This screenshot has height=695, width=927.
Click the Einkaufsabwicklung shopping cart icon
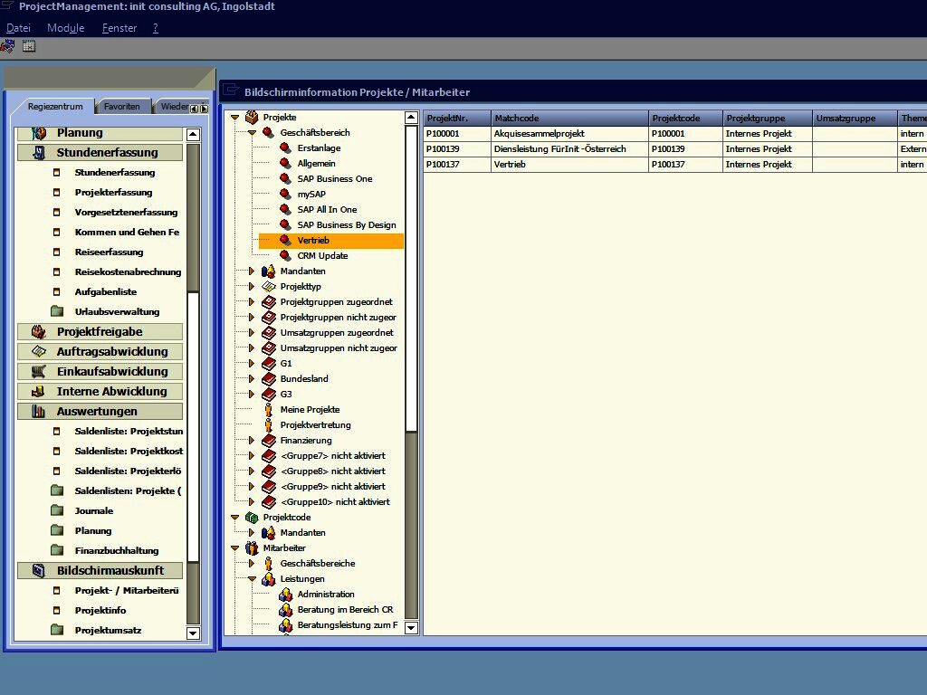click(x=39, y=372)
